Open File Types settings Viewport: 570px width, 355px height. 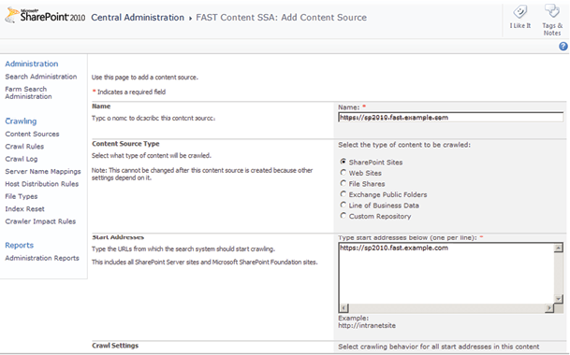pos(22,196)
